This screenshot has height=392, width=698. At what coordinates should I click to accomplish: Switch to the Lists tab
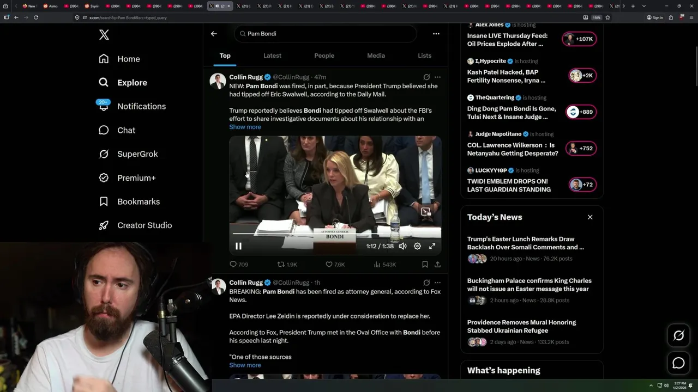[424, 56]
